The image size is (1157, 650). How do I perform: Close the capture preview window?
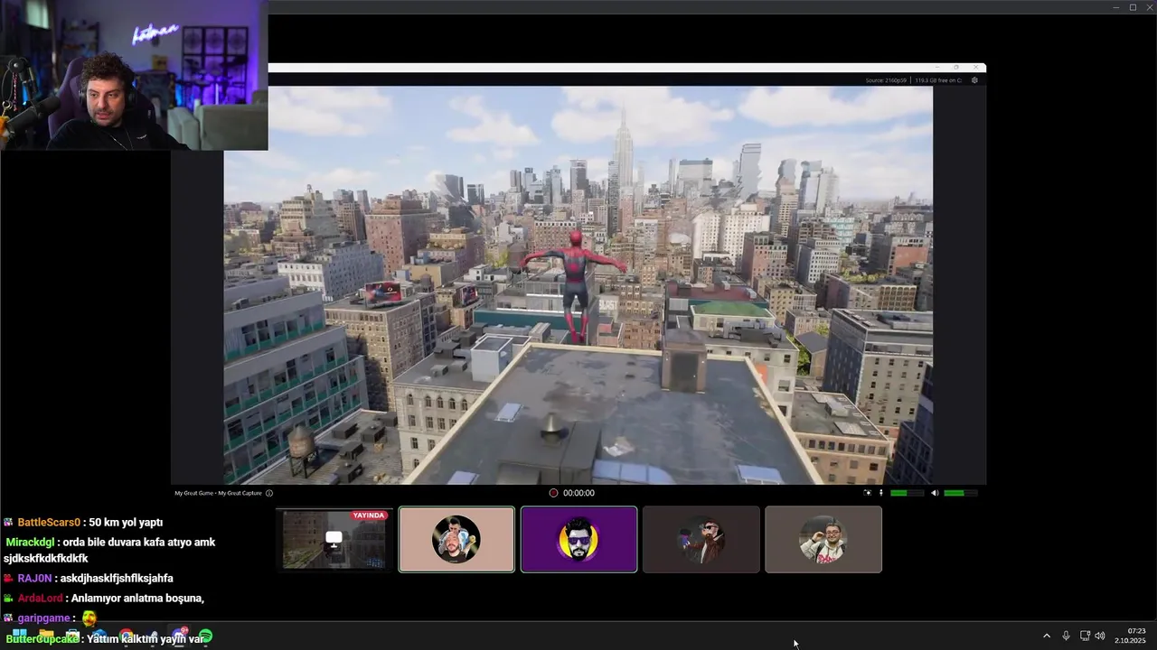976,67
